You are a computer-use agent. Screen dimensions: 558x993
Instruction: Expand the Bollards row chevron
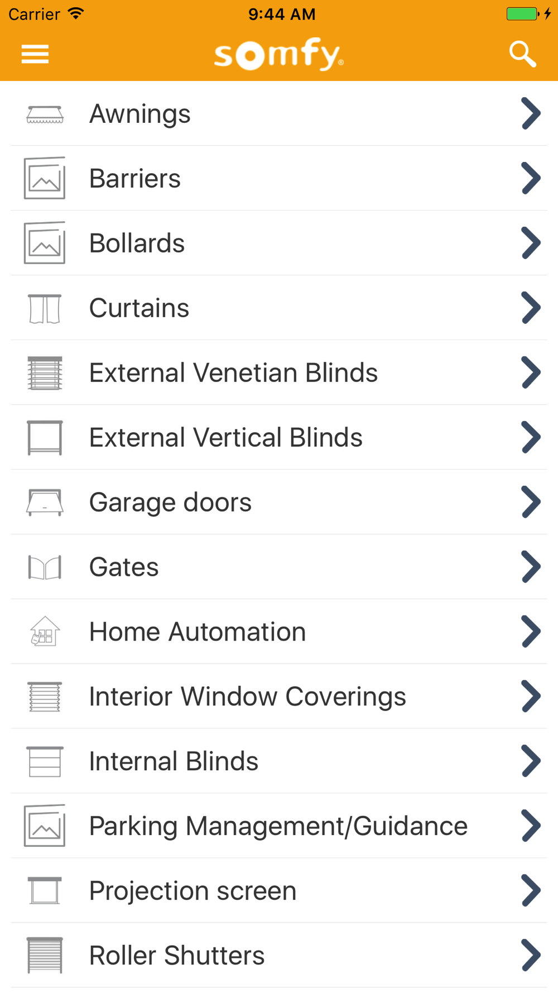point(531,243)
